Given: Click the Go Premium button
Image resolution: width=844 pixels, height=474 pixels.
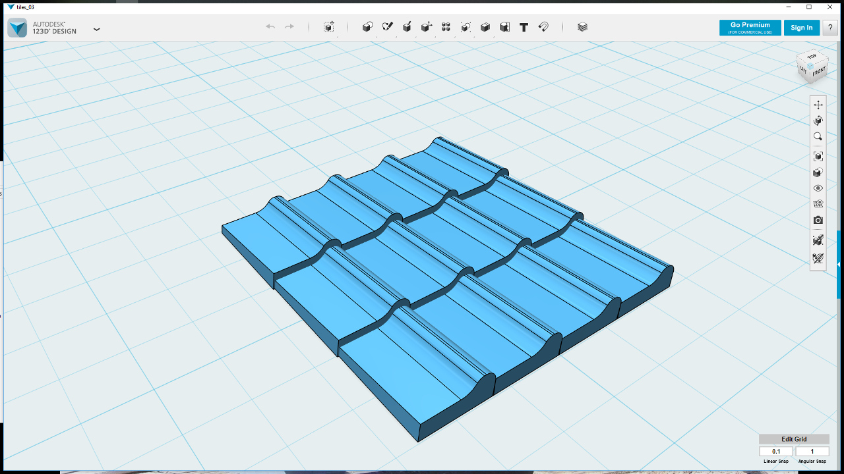Looking at the screenshot, I should 750,28.
